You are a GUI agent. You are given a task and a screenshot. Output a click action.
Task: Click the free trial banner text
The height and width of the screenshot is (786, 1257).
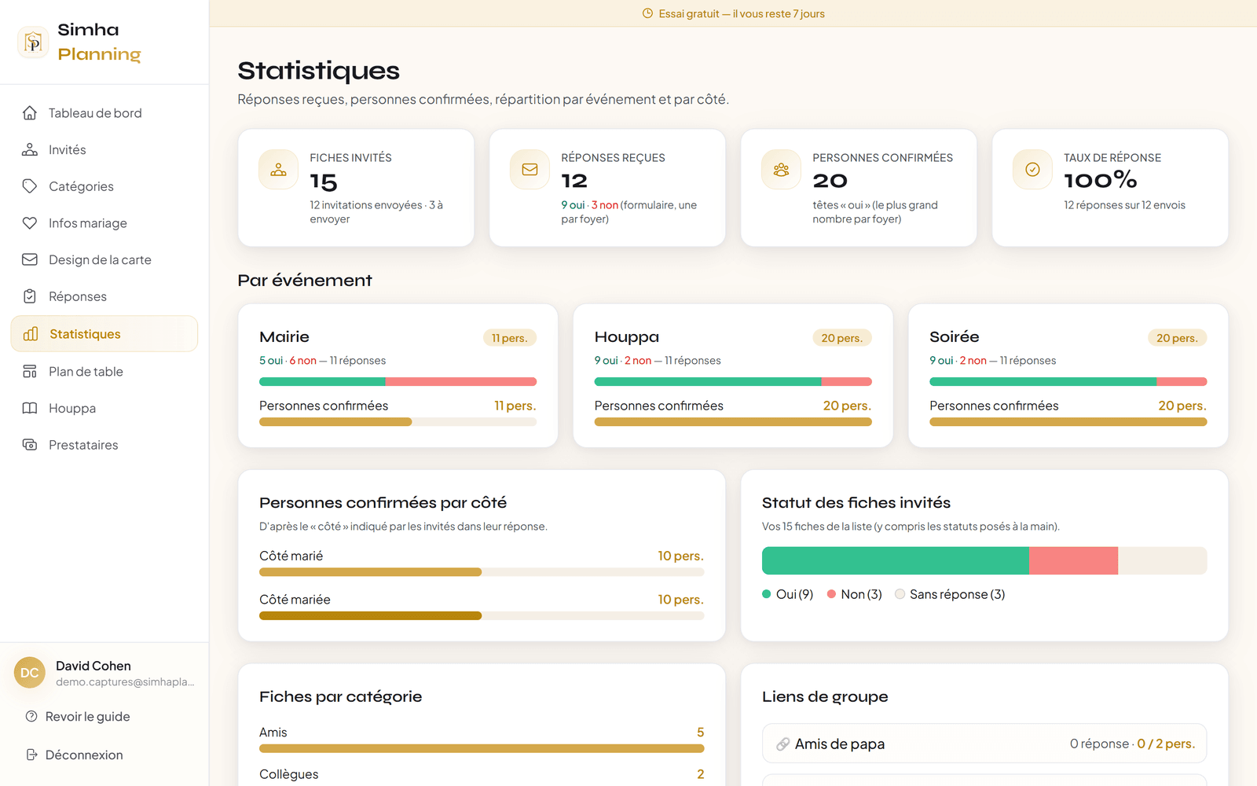click(742, 13)
